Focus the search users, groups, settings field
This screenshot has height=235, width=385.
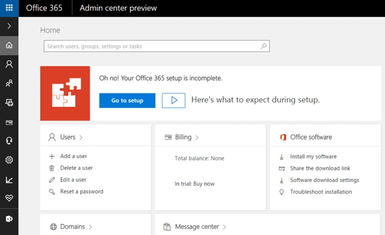click(x=157, y=46)
